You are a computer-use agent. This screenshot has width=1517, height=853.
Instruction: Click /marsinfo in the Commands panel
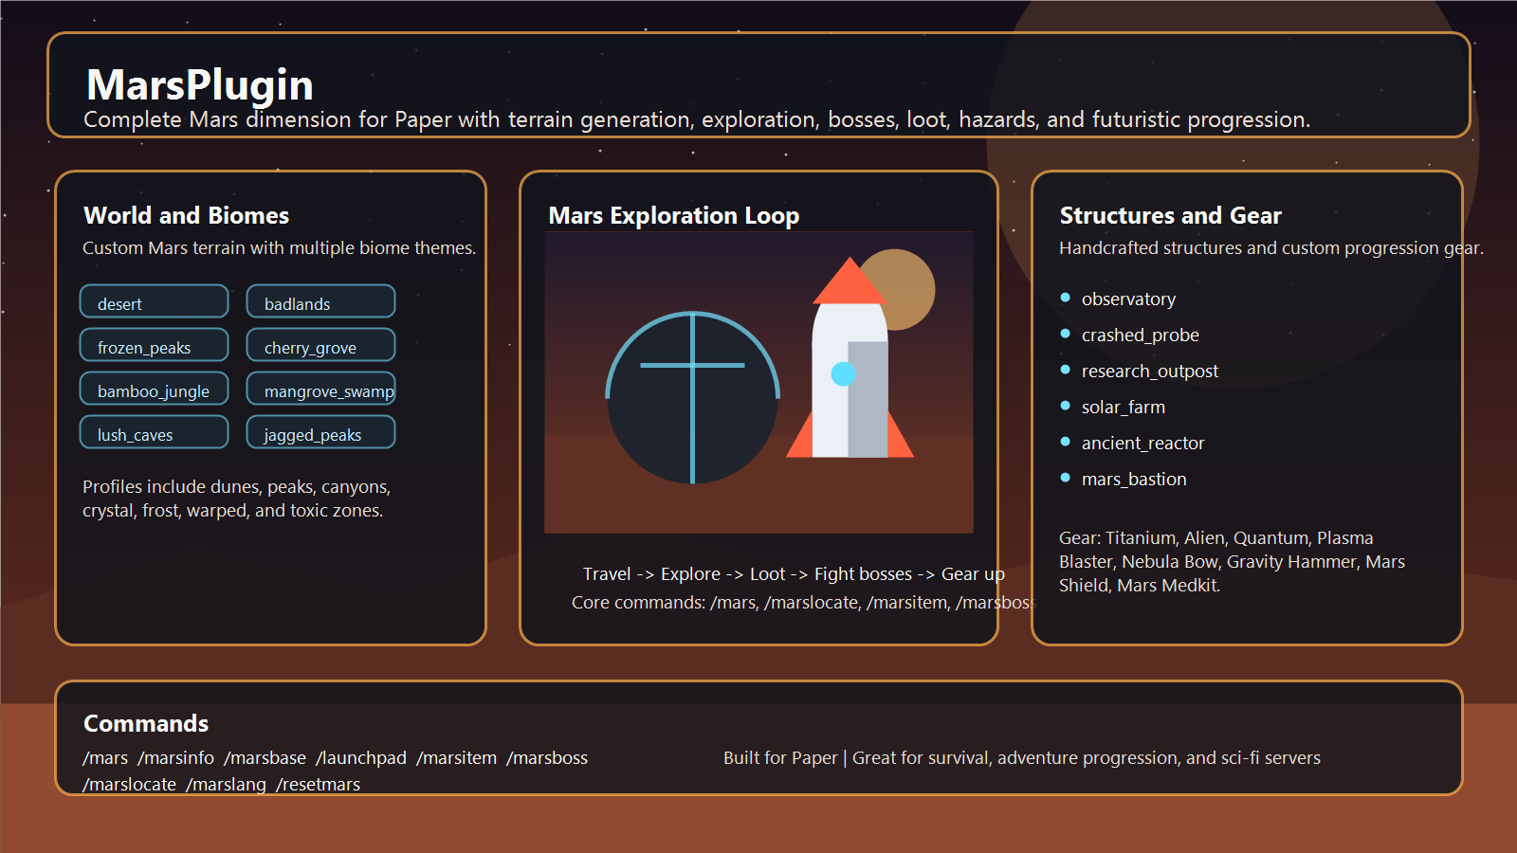176,758
